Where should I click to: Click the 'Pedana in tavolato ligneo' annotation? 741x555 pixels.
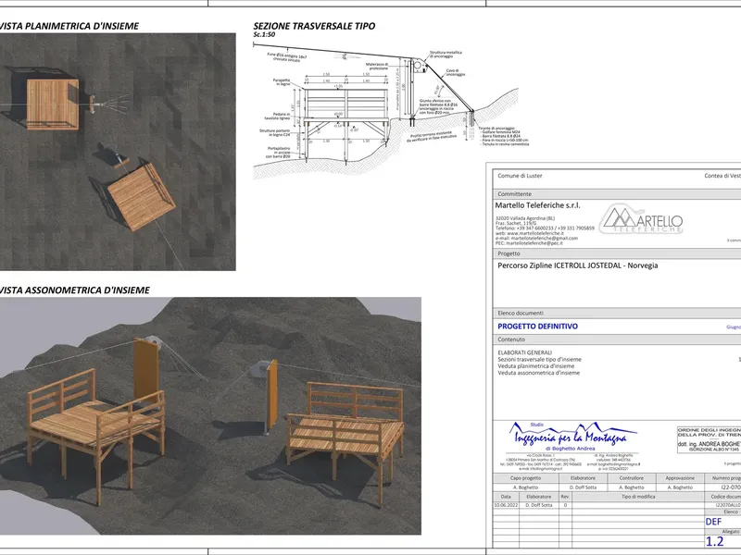(277, 117)
